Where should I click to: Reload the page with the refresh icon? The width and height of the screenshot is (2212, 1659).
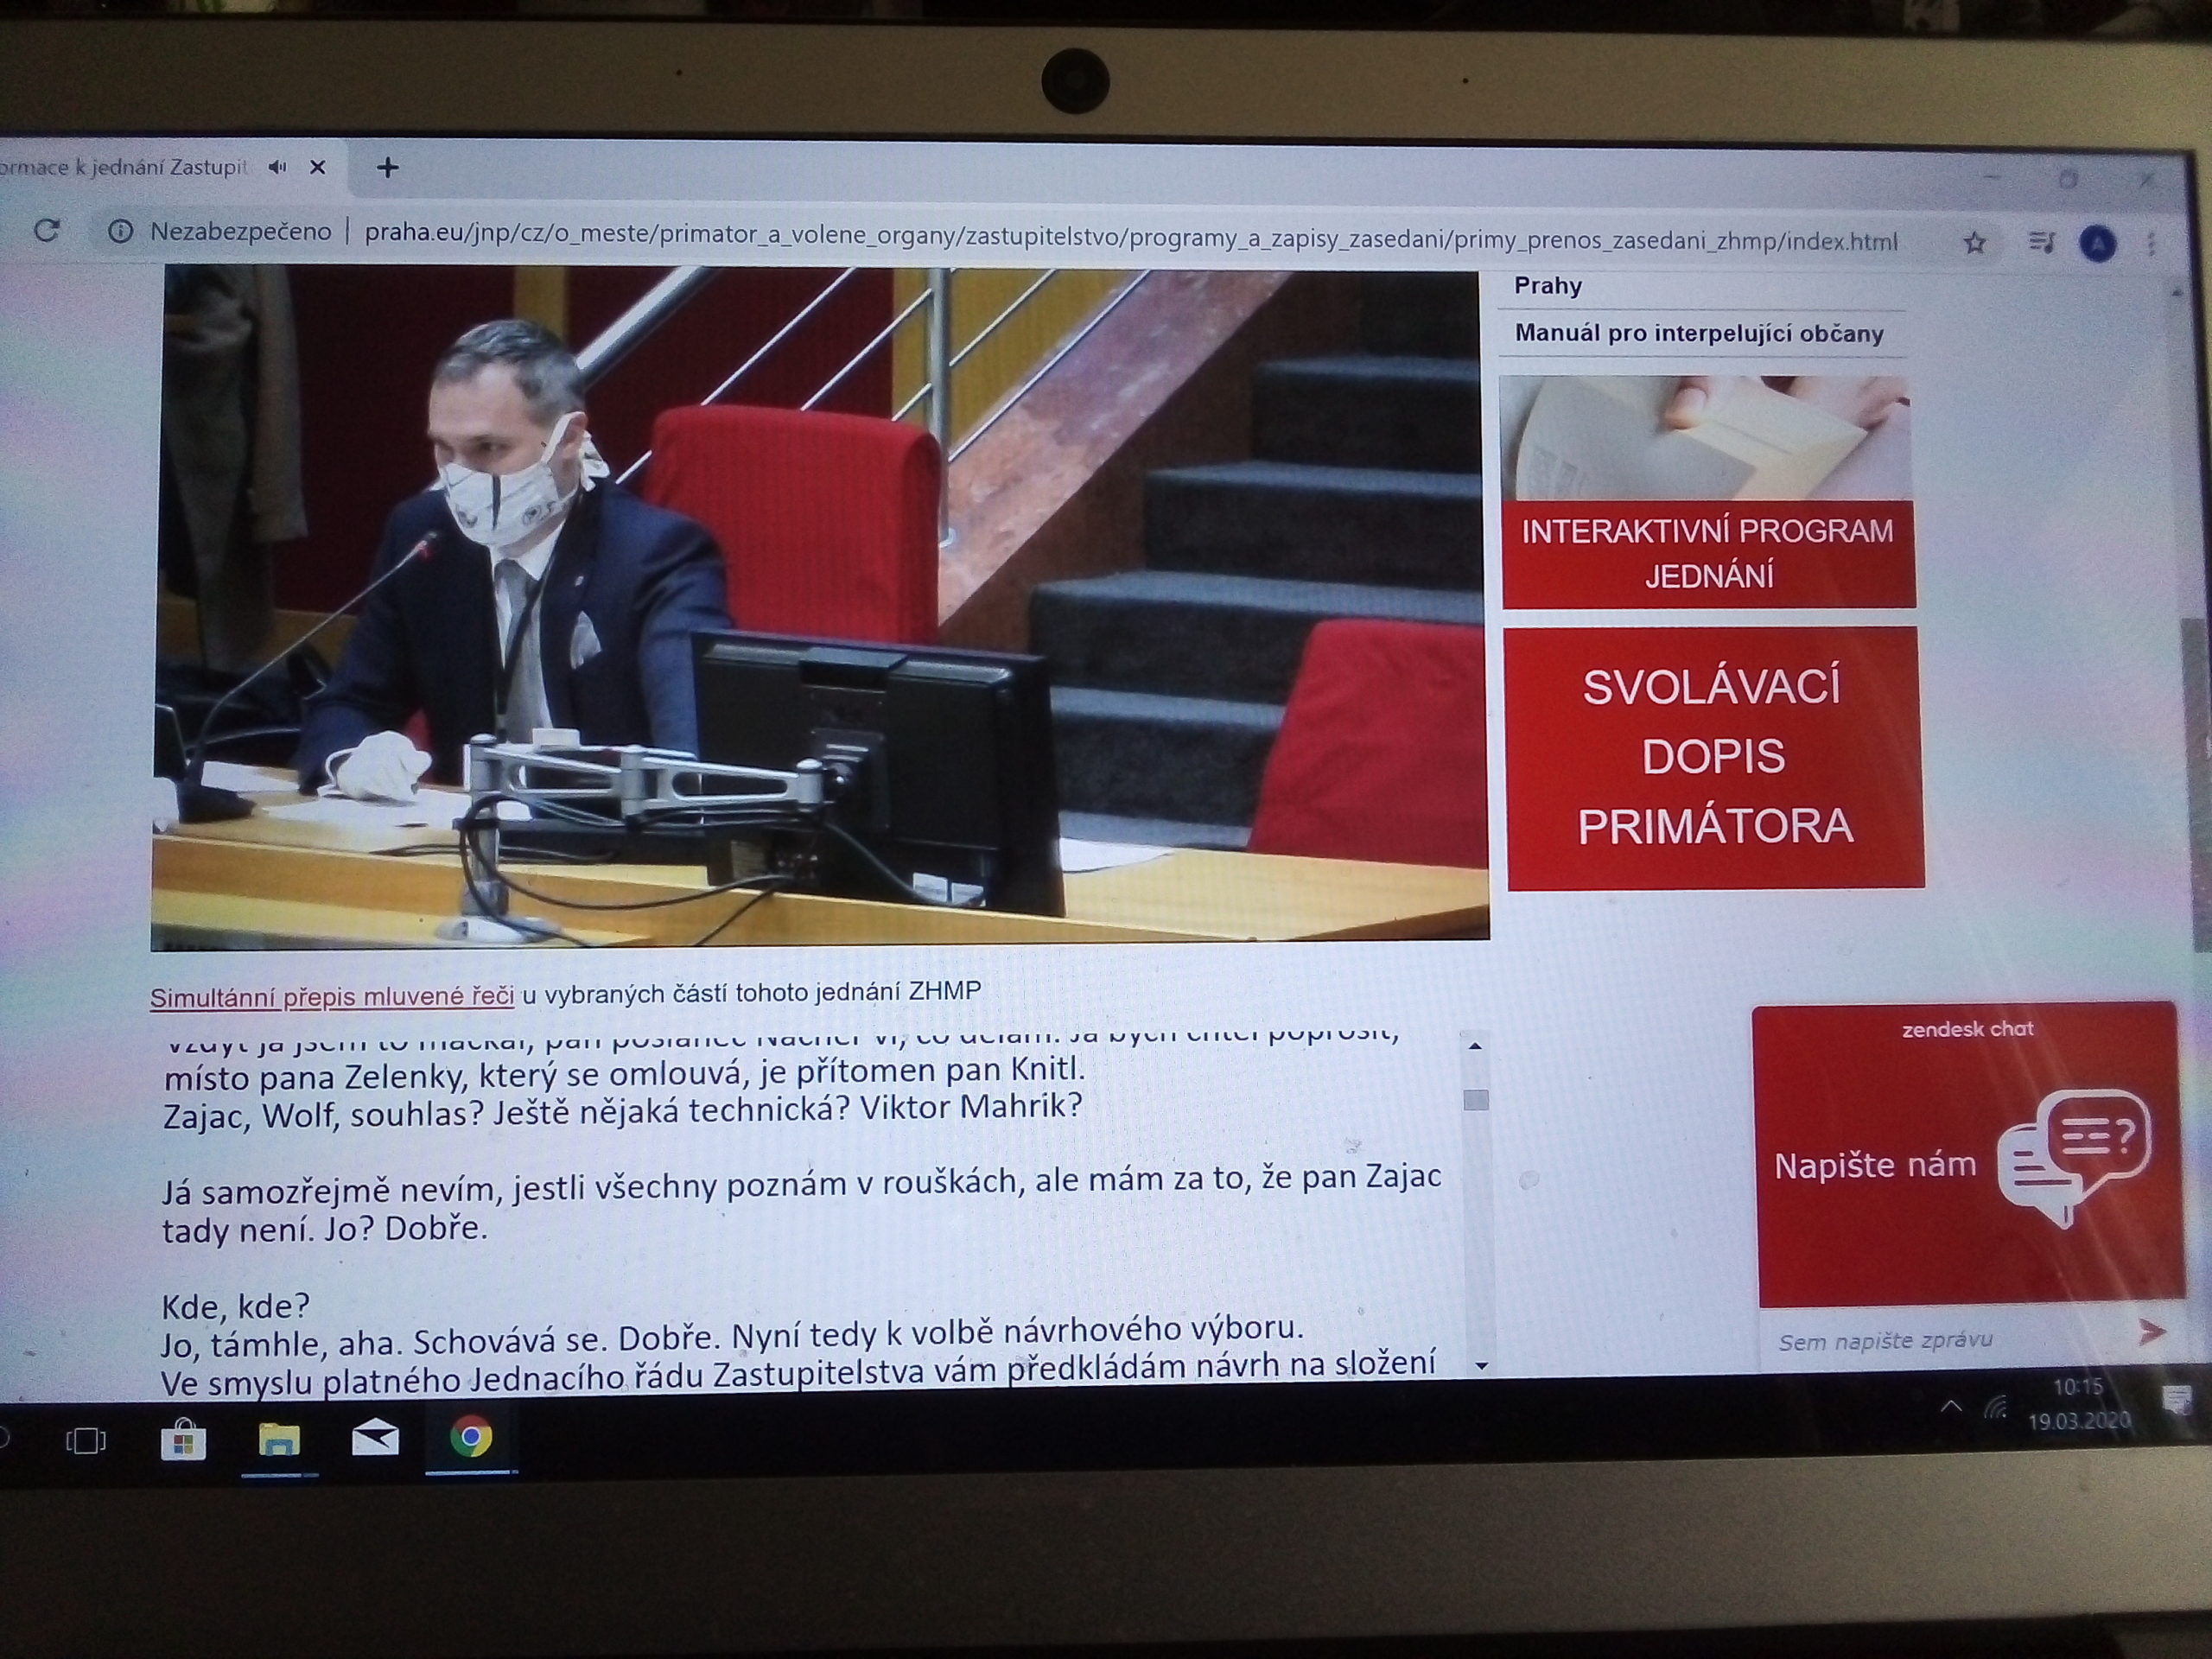tap(47, 232)
